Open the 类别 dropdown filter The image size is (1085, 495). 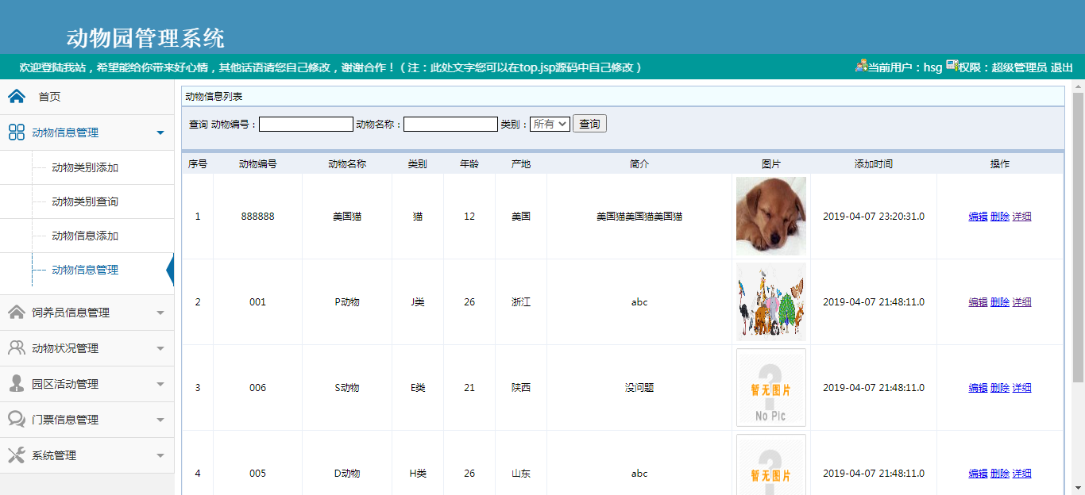click(550, 124)
